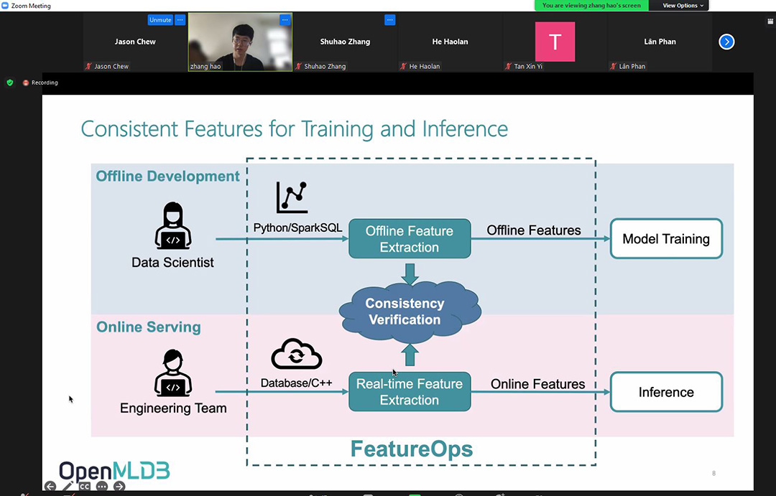
Task: Click Tan Xin Yi's muted microphone icon
Action: [508, 66]
